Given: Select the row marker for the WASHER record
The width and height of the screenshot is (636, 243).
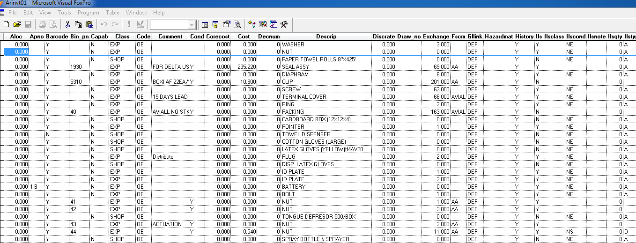Looking at the screenshot, I should point(2,44).
